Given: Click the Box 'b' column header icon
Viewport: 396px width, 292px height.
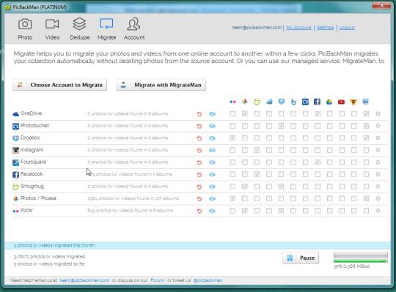Looking at the screenshot, I should pyautogui.click(x=293, y=102).
